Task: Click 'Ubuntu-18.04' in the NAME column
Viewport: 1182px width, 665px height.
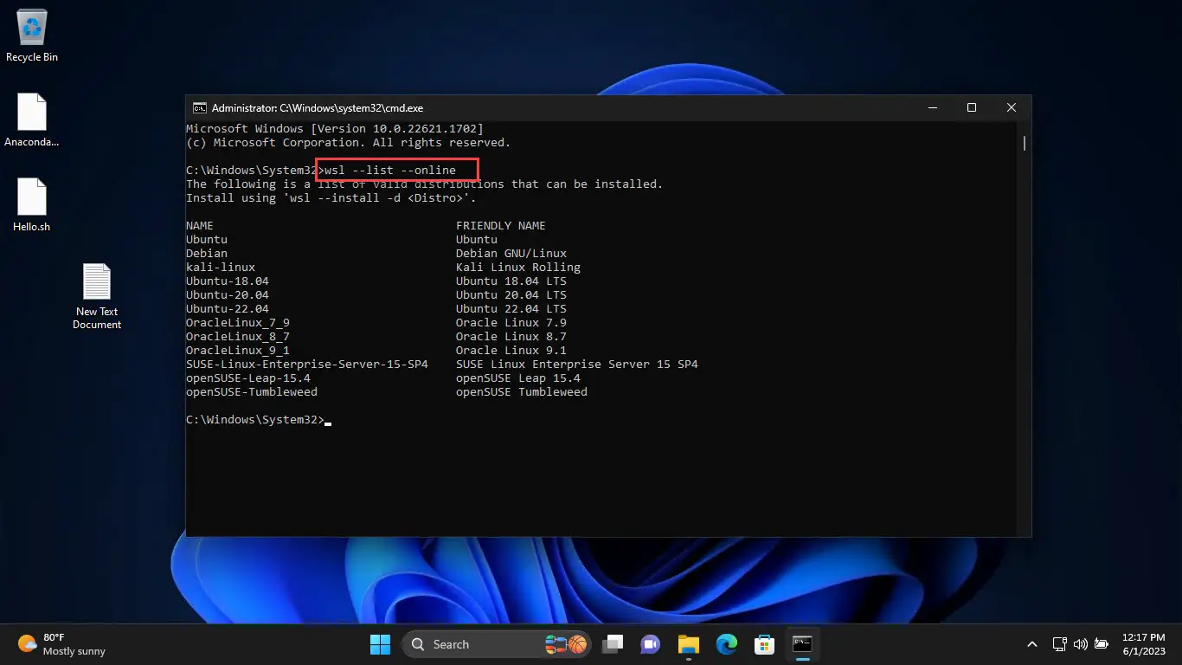Action: click(x=228, y=281)
